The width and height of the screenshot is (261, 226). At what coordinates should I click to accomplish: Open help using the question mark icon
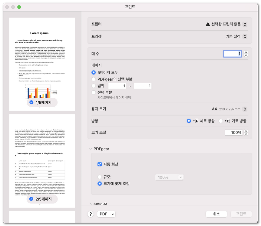coord(90,214)
